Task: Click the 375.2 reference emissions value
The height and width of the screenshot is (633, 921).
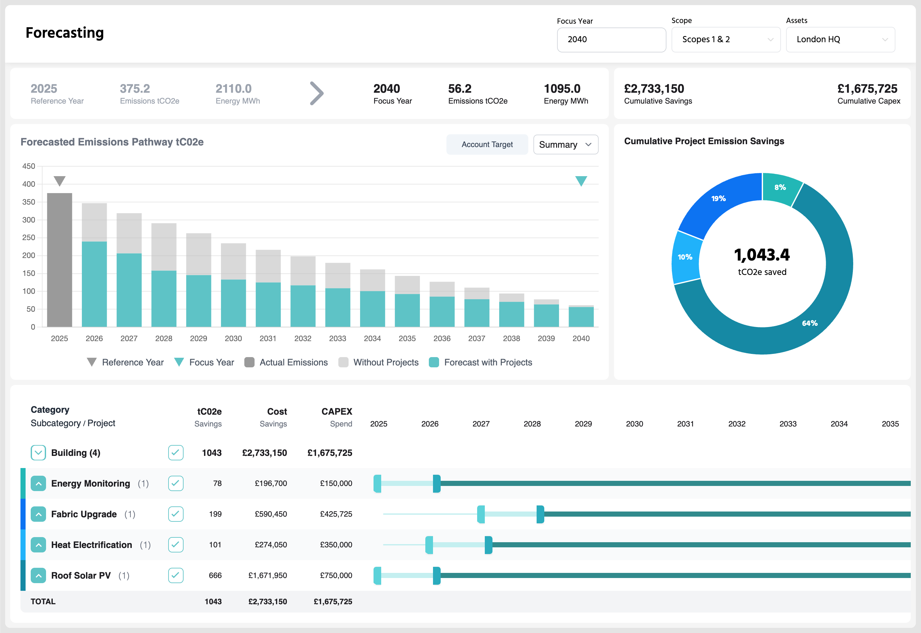Action: point(135,89)
